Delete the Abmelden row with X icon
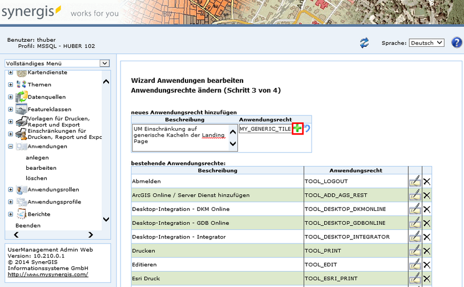Screen dimensions: 464x287 click(x=426, y=181)
